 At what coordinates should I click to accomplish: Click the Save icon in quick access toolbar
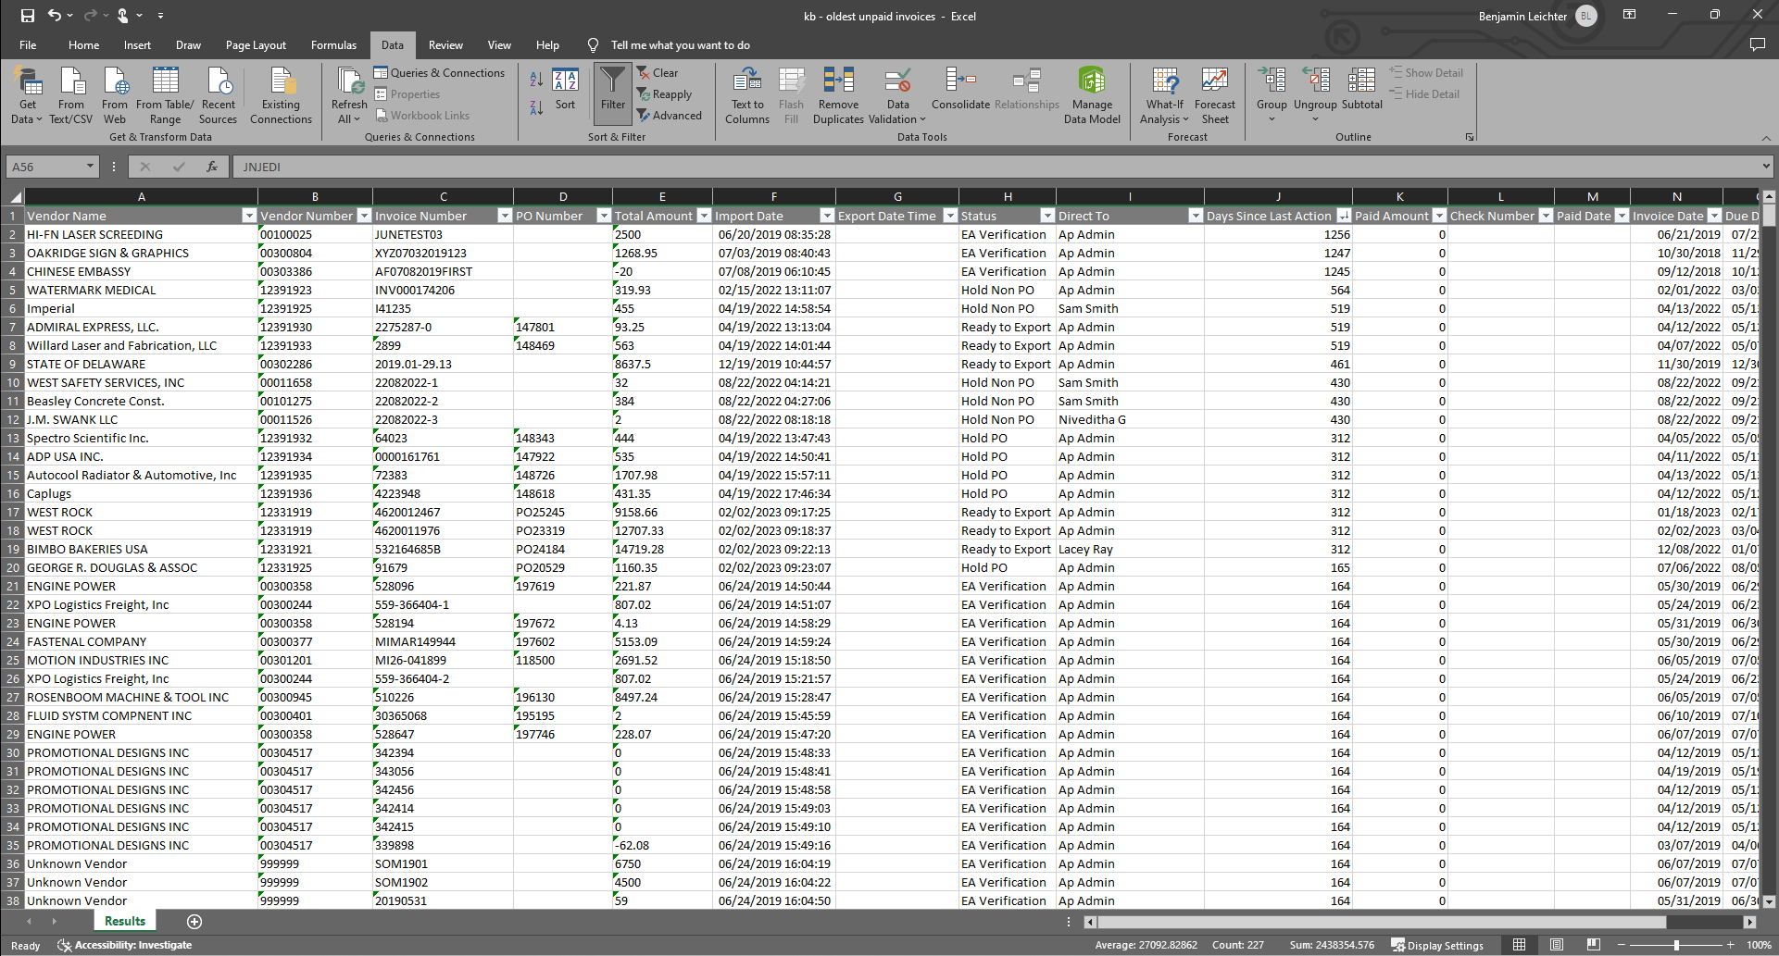point(27,15)
